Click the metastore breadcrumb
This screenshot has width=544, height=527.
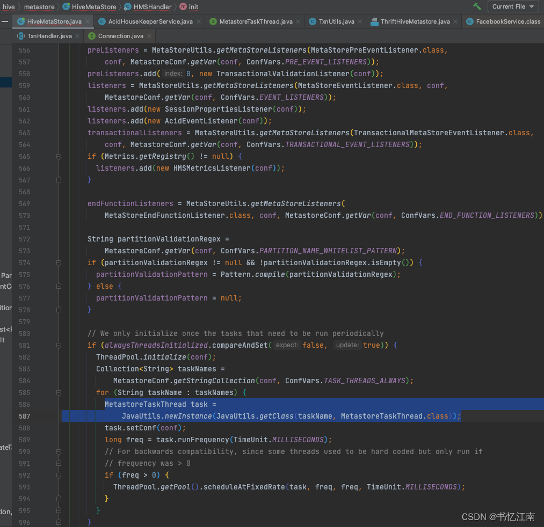39,7
